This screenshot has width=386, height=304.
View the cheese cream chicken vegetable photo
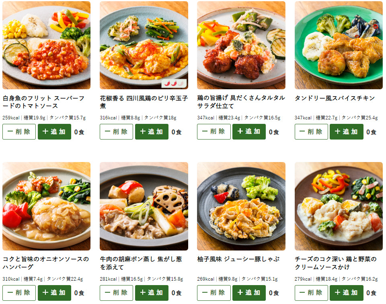pyautogui.click(x=339, y=206)
